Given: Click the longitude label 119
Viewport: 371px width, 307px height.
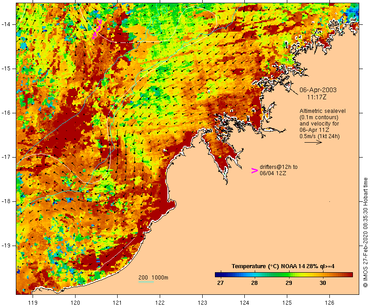Looking at the screenshot, I should tap(33, 302).
